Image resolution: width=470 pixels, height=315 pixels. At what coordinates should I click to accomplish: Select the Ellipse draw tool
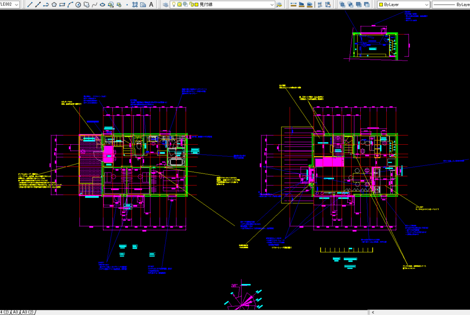click(103, 4)
